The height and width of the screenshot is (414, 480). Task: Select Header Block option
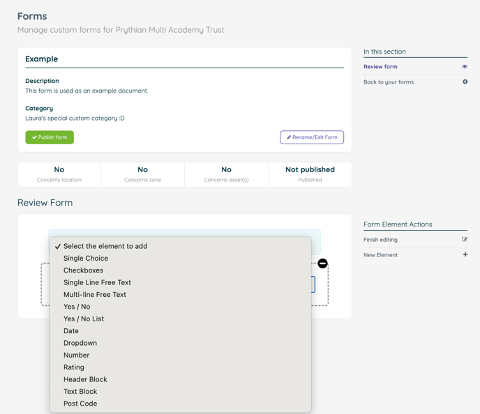click(180, 379)
